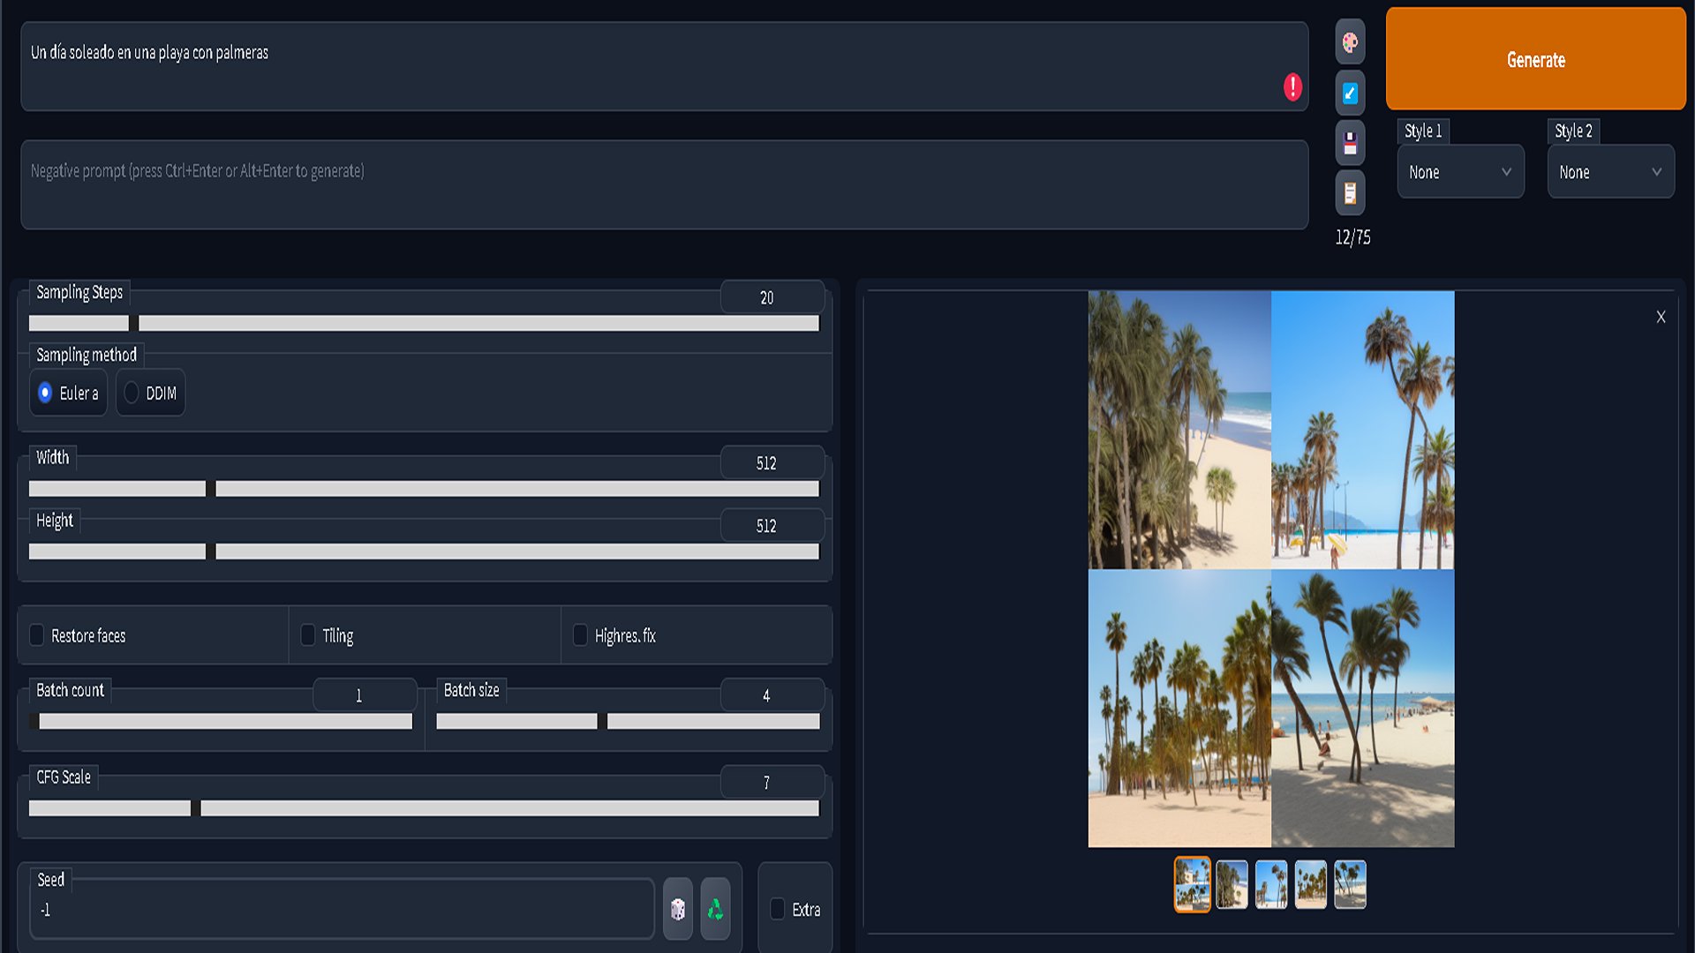Enable the Highres. fix checkbox
Viewport: 1695px width, 953px height.
pos(580,635)
